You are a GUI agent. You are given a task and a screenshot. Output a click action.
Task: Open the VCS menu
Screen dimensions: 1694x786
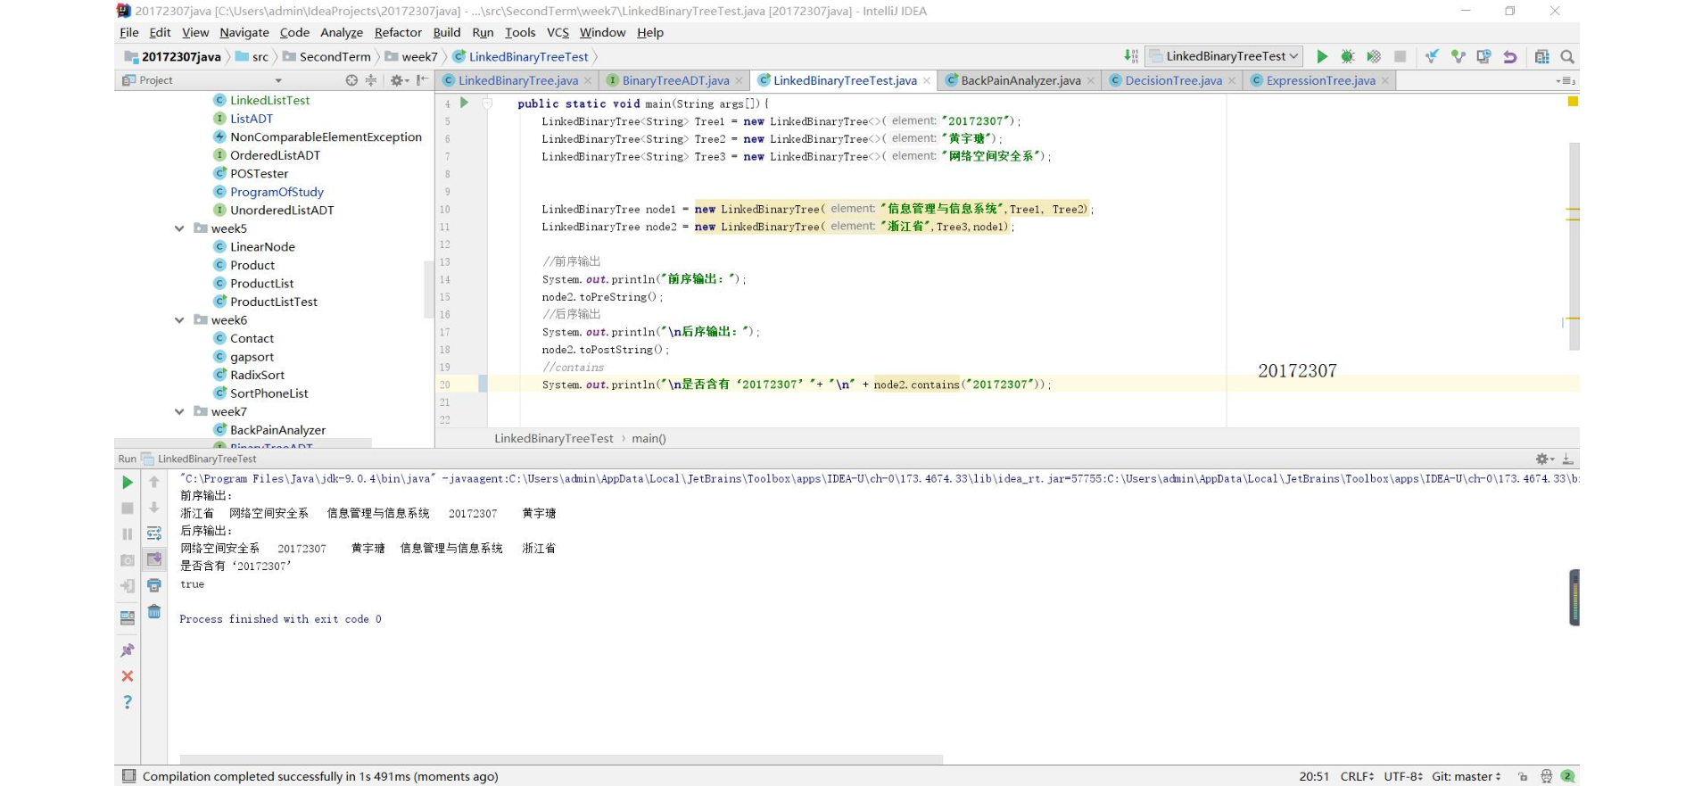click(558, 32)
